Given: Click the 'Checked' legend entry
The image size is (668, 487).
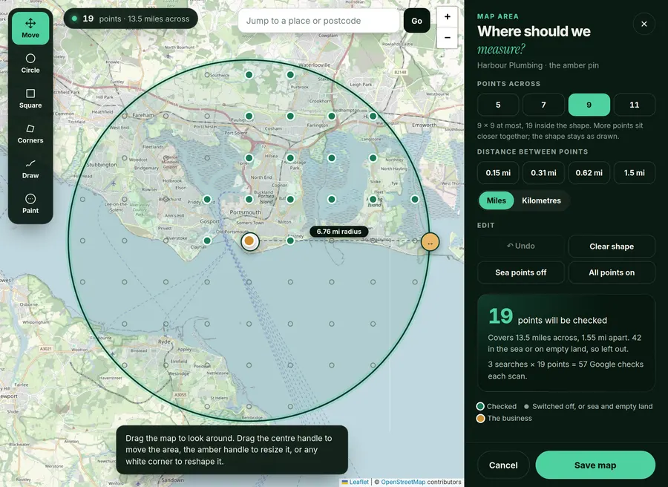Looking at the screenshot, I should coord(497,407).
